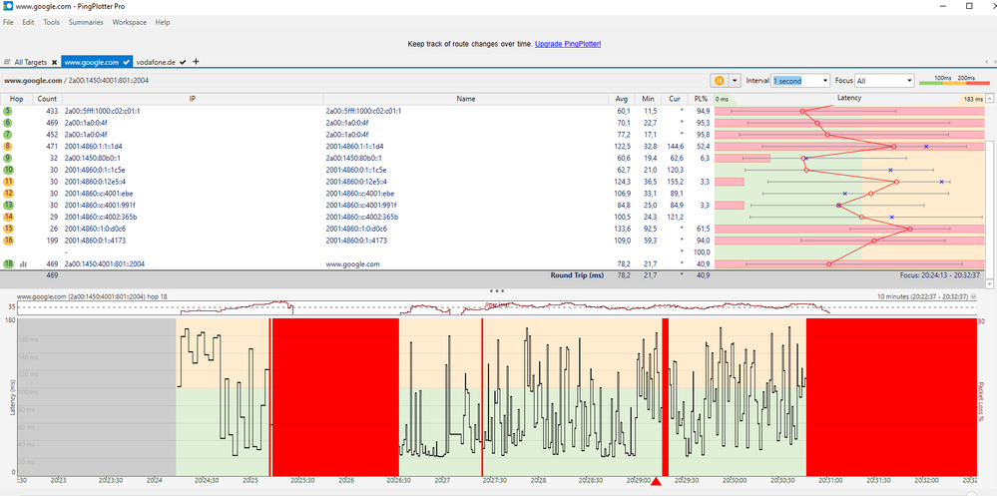Click the target address header www.google.com / 2a00:1450:4001:801::2004

click(75, 81)
